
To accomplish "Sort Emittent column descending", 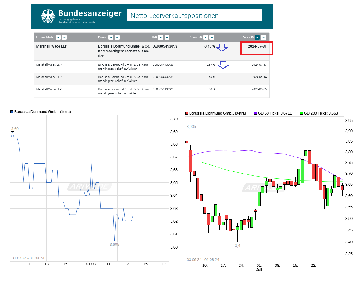I will point(111,37).
